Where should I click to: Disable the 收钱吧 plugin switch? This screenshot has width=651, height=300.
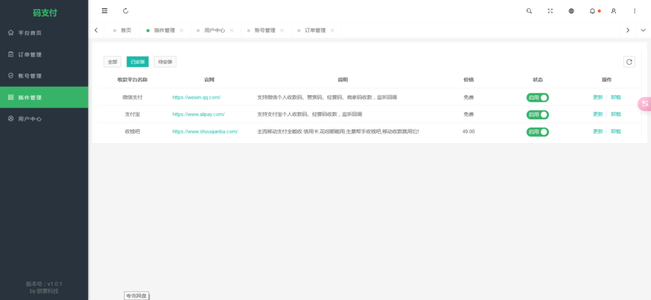coord(538,132)
